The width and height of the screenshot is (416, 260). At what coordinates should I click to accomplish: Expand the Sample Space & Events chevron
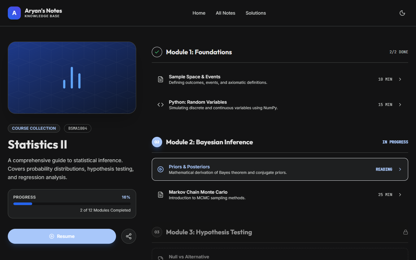[400, 79]
